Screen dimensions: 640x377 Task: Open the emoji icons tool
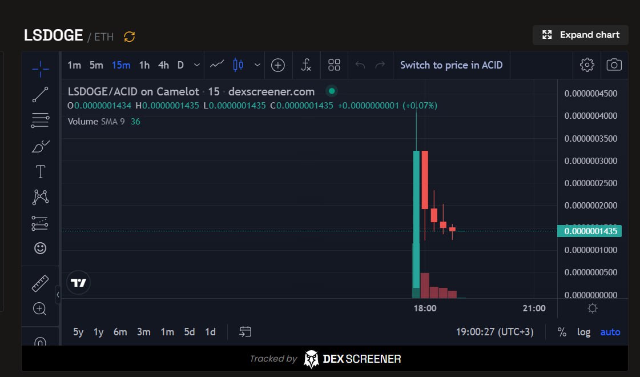pos(41,248)
